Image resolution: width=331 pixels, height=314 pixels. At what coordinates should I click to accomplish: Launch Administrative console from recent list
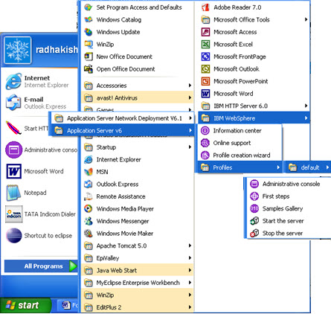coord(41,150)
